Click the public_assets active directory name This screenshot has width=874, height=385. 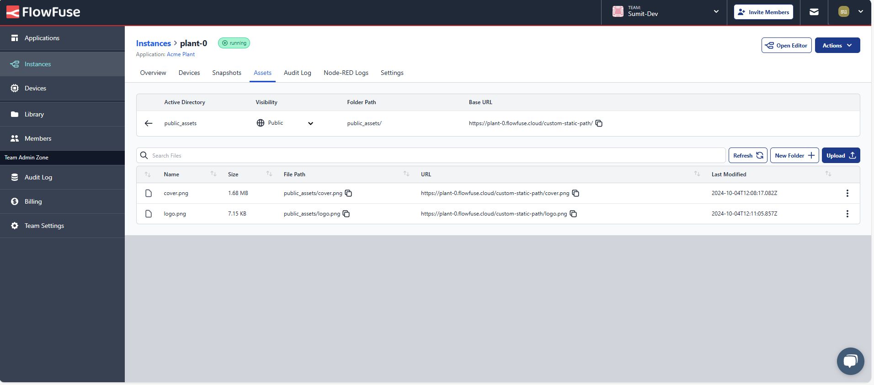[180, 123]
